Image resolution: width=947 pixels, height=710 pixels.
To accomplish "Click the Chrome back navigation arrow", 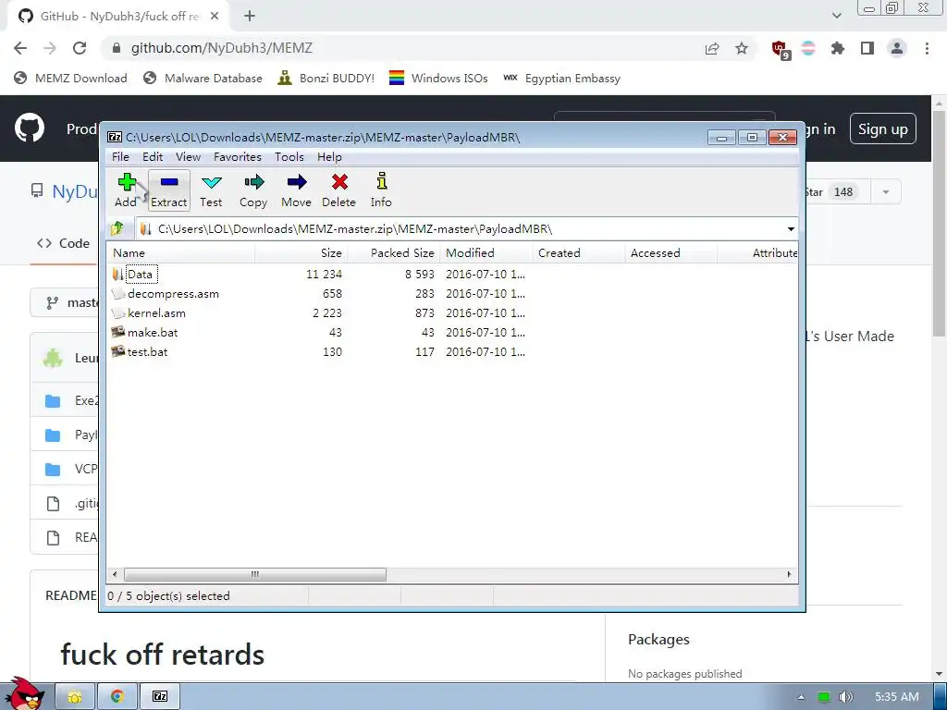I will (x=20, y=48).
